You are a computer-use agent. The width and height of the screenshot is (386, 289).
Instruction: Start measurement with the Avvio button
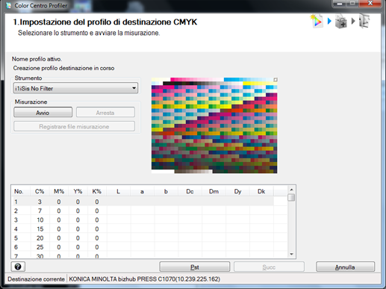point(43,113)
